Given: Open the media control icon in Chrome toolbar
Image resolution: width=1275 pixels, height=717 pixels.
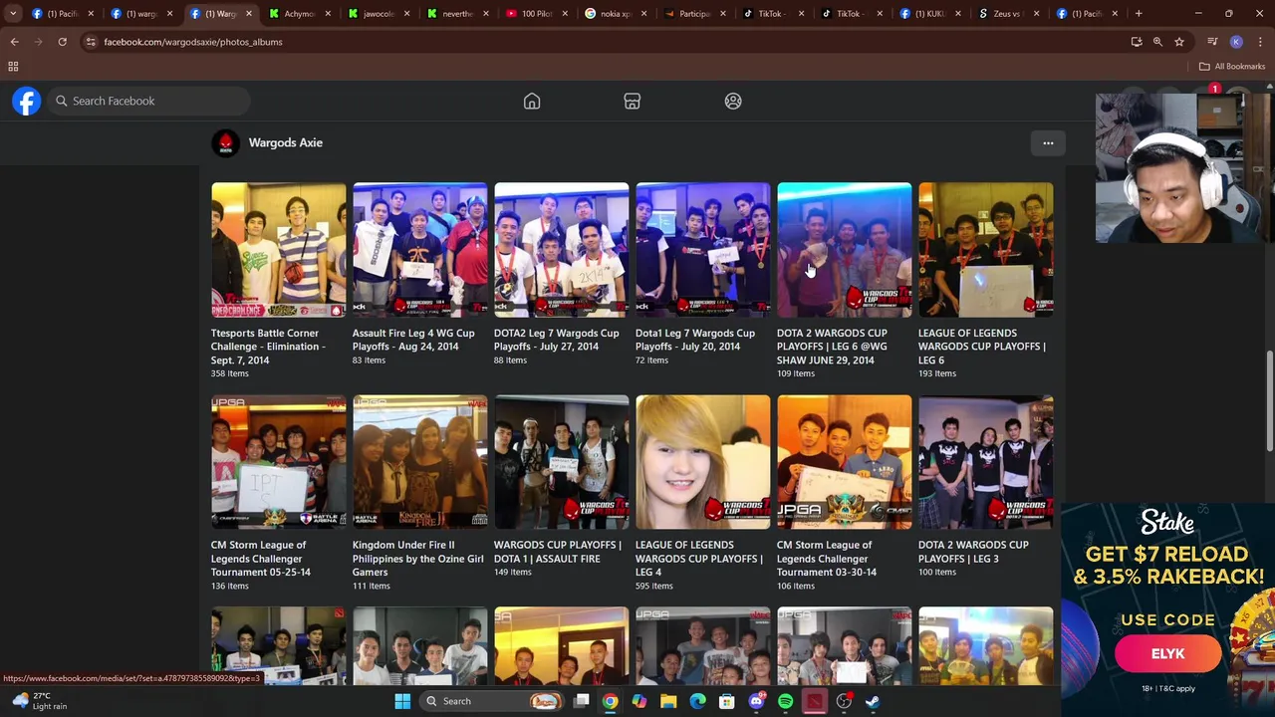Looking at the screenshot, I should (1212, 42).
